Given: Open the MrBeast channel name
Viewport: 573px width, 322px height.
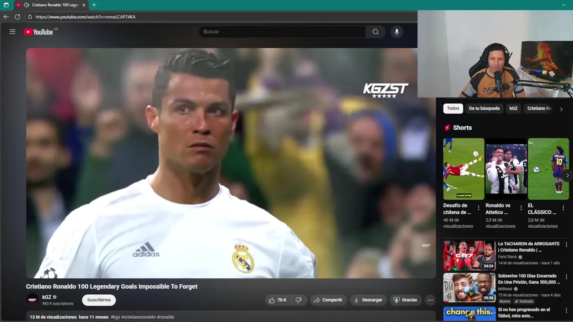Looking at the screenshot, I should tap(505, 289).
